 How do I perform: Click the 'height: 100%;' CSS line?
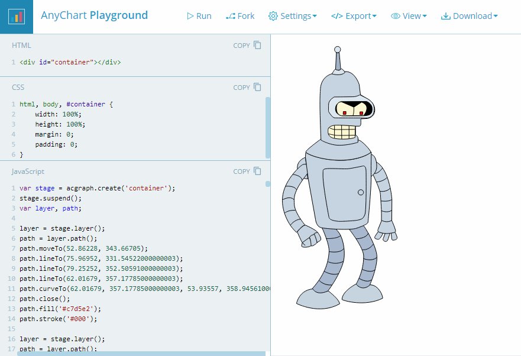60,124
